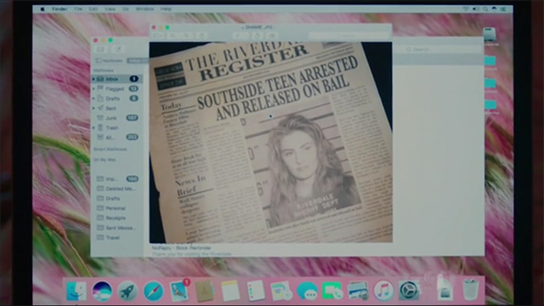544x306 pixels.
Task: Click Preview markup toolbox button
Action: click(273, 36)
